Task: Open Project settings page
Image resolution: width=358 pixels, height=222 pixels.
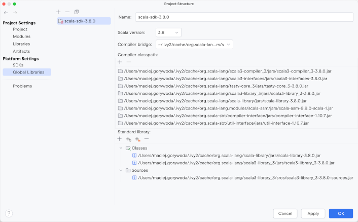Action: (x=20, y=29)
